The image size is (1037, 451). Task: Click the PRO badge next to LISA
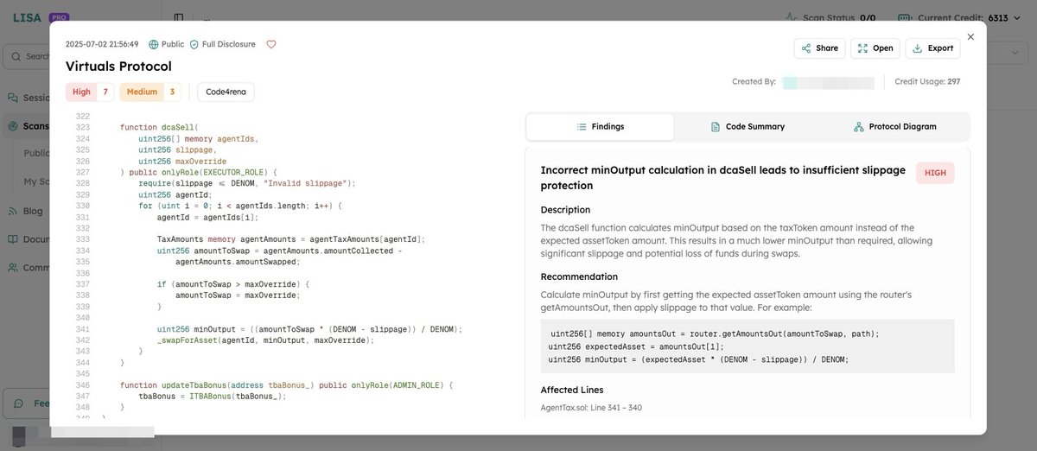[59, 16]
